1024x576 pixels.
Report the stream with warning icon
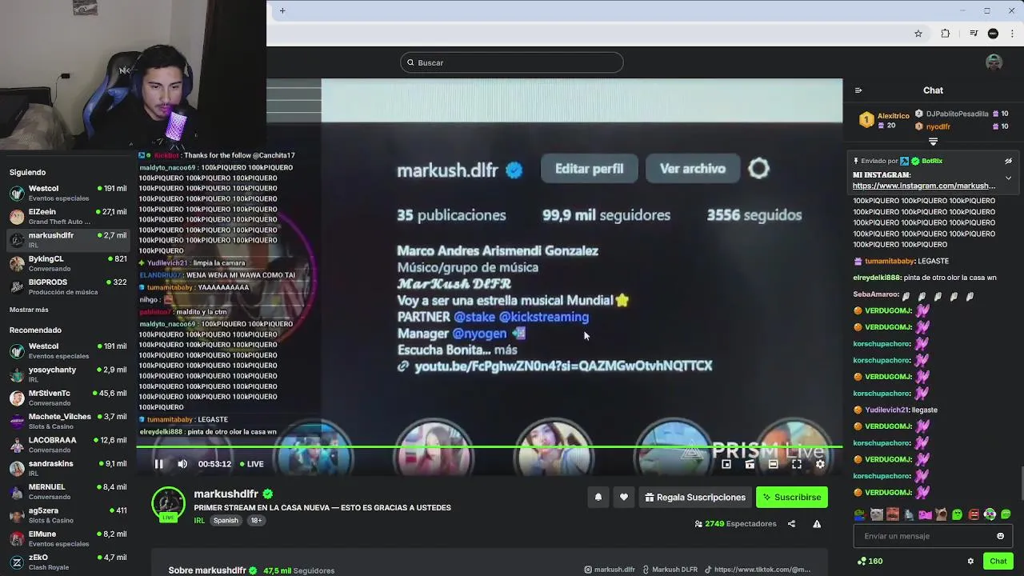coord(817,524)
